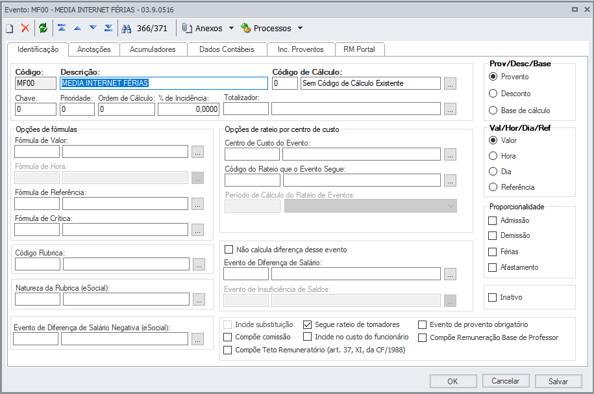Screen dimensions: 594x394
Task: Check Evento de provento obrigatório
Action: (x=423, y=324)
